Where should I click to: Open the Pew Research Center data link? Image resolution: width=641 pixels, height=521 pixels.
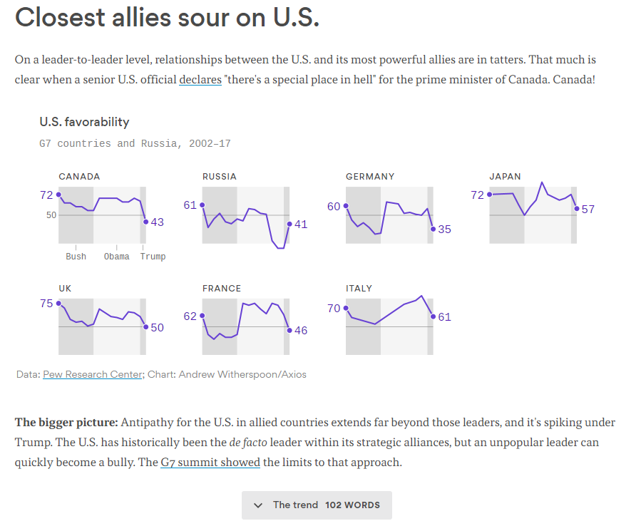[x=93, y=374]
